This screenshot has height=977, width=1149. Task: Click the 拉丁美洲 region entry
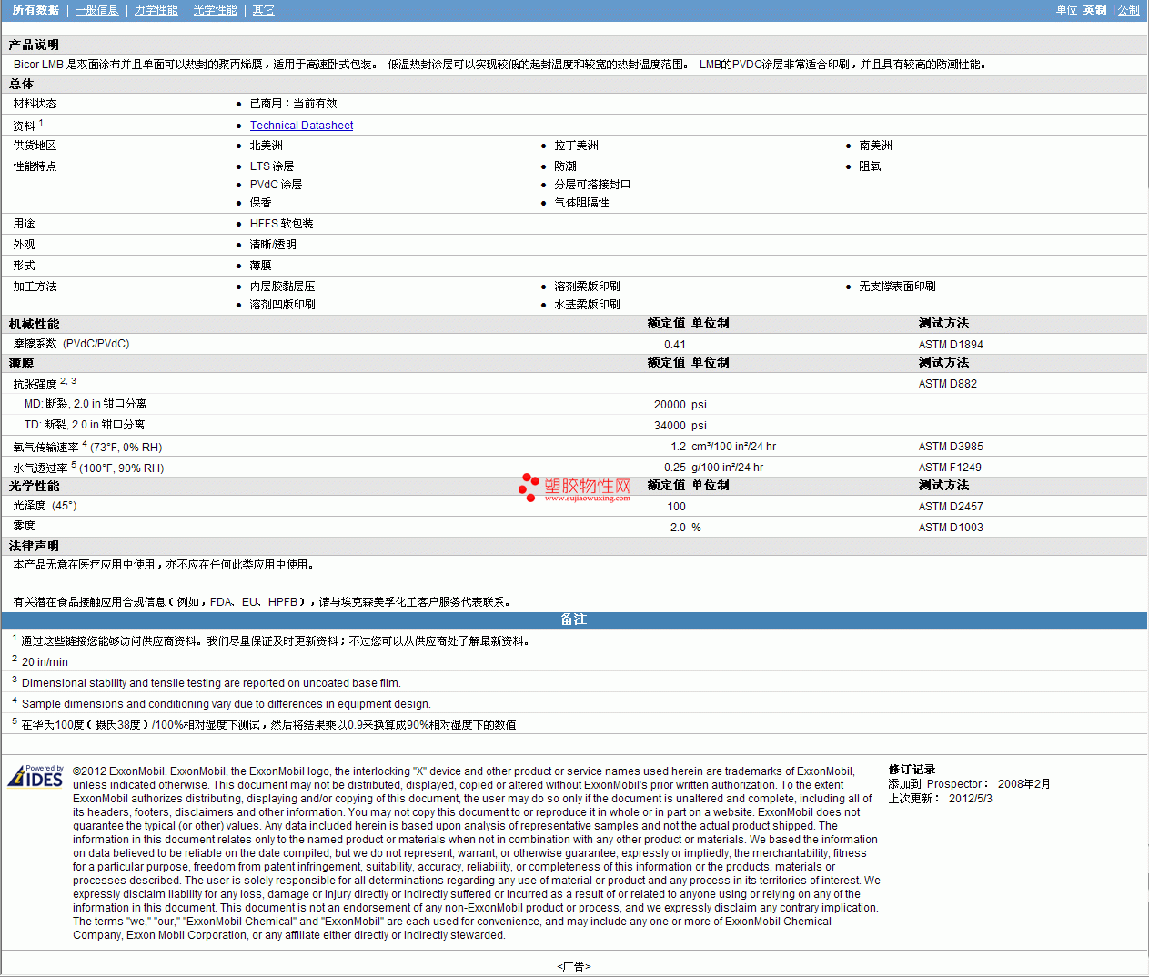tap(576, 146)
